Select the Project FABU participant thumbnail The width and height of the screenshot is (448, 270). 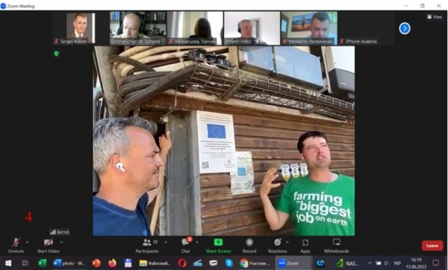tap(252, 28)
